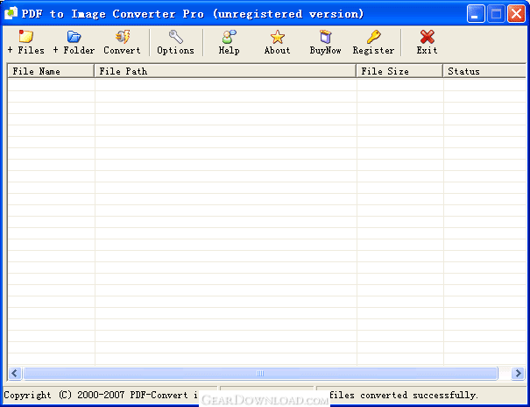Show the About star icon

(x=277, y=37)
